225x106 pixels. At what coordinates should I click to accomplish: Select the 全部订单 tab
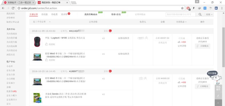coord(34,14)
